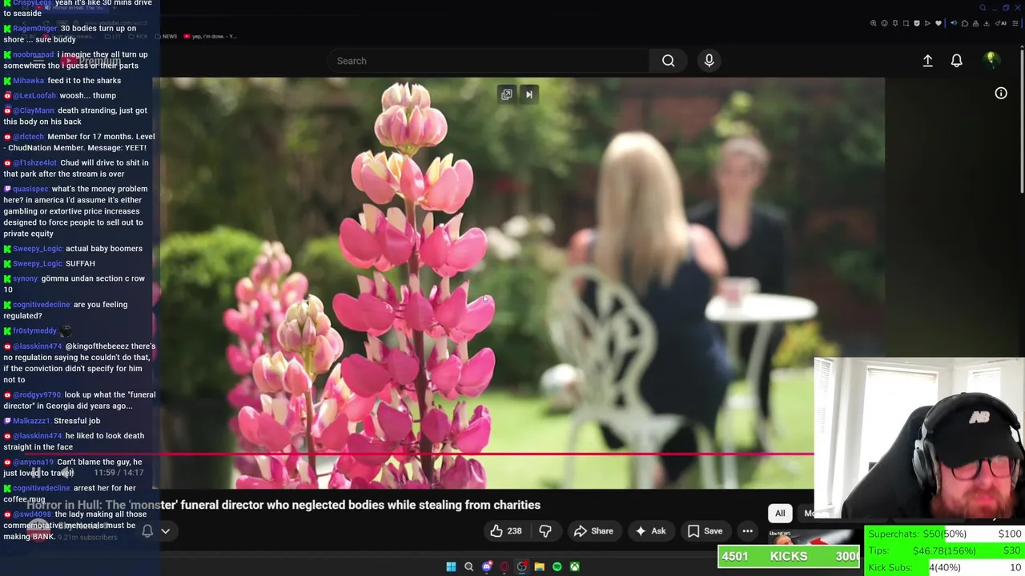
Task: Open YouTube notifications bell
Action: tap(956, 61)
